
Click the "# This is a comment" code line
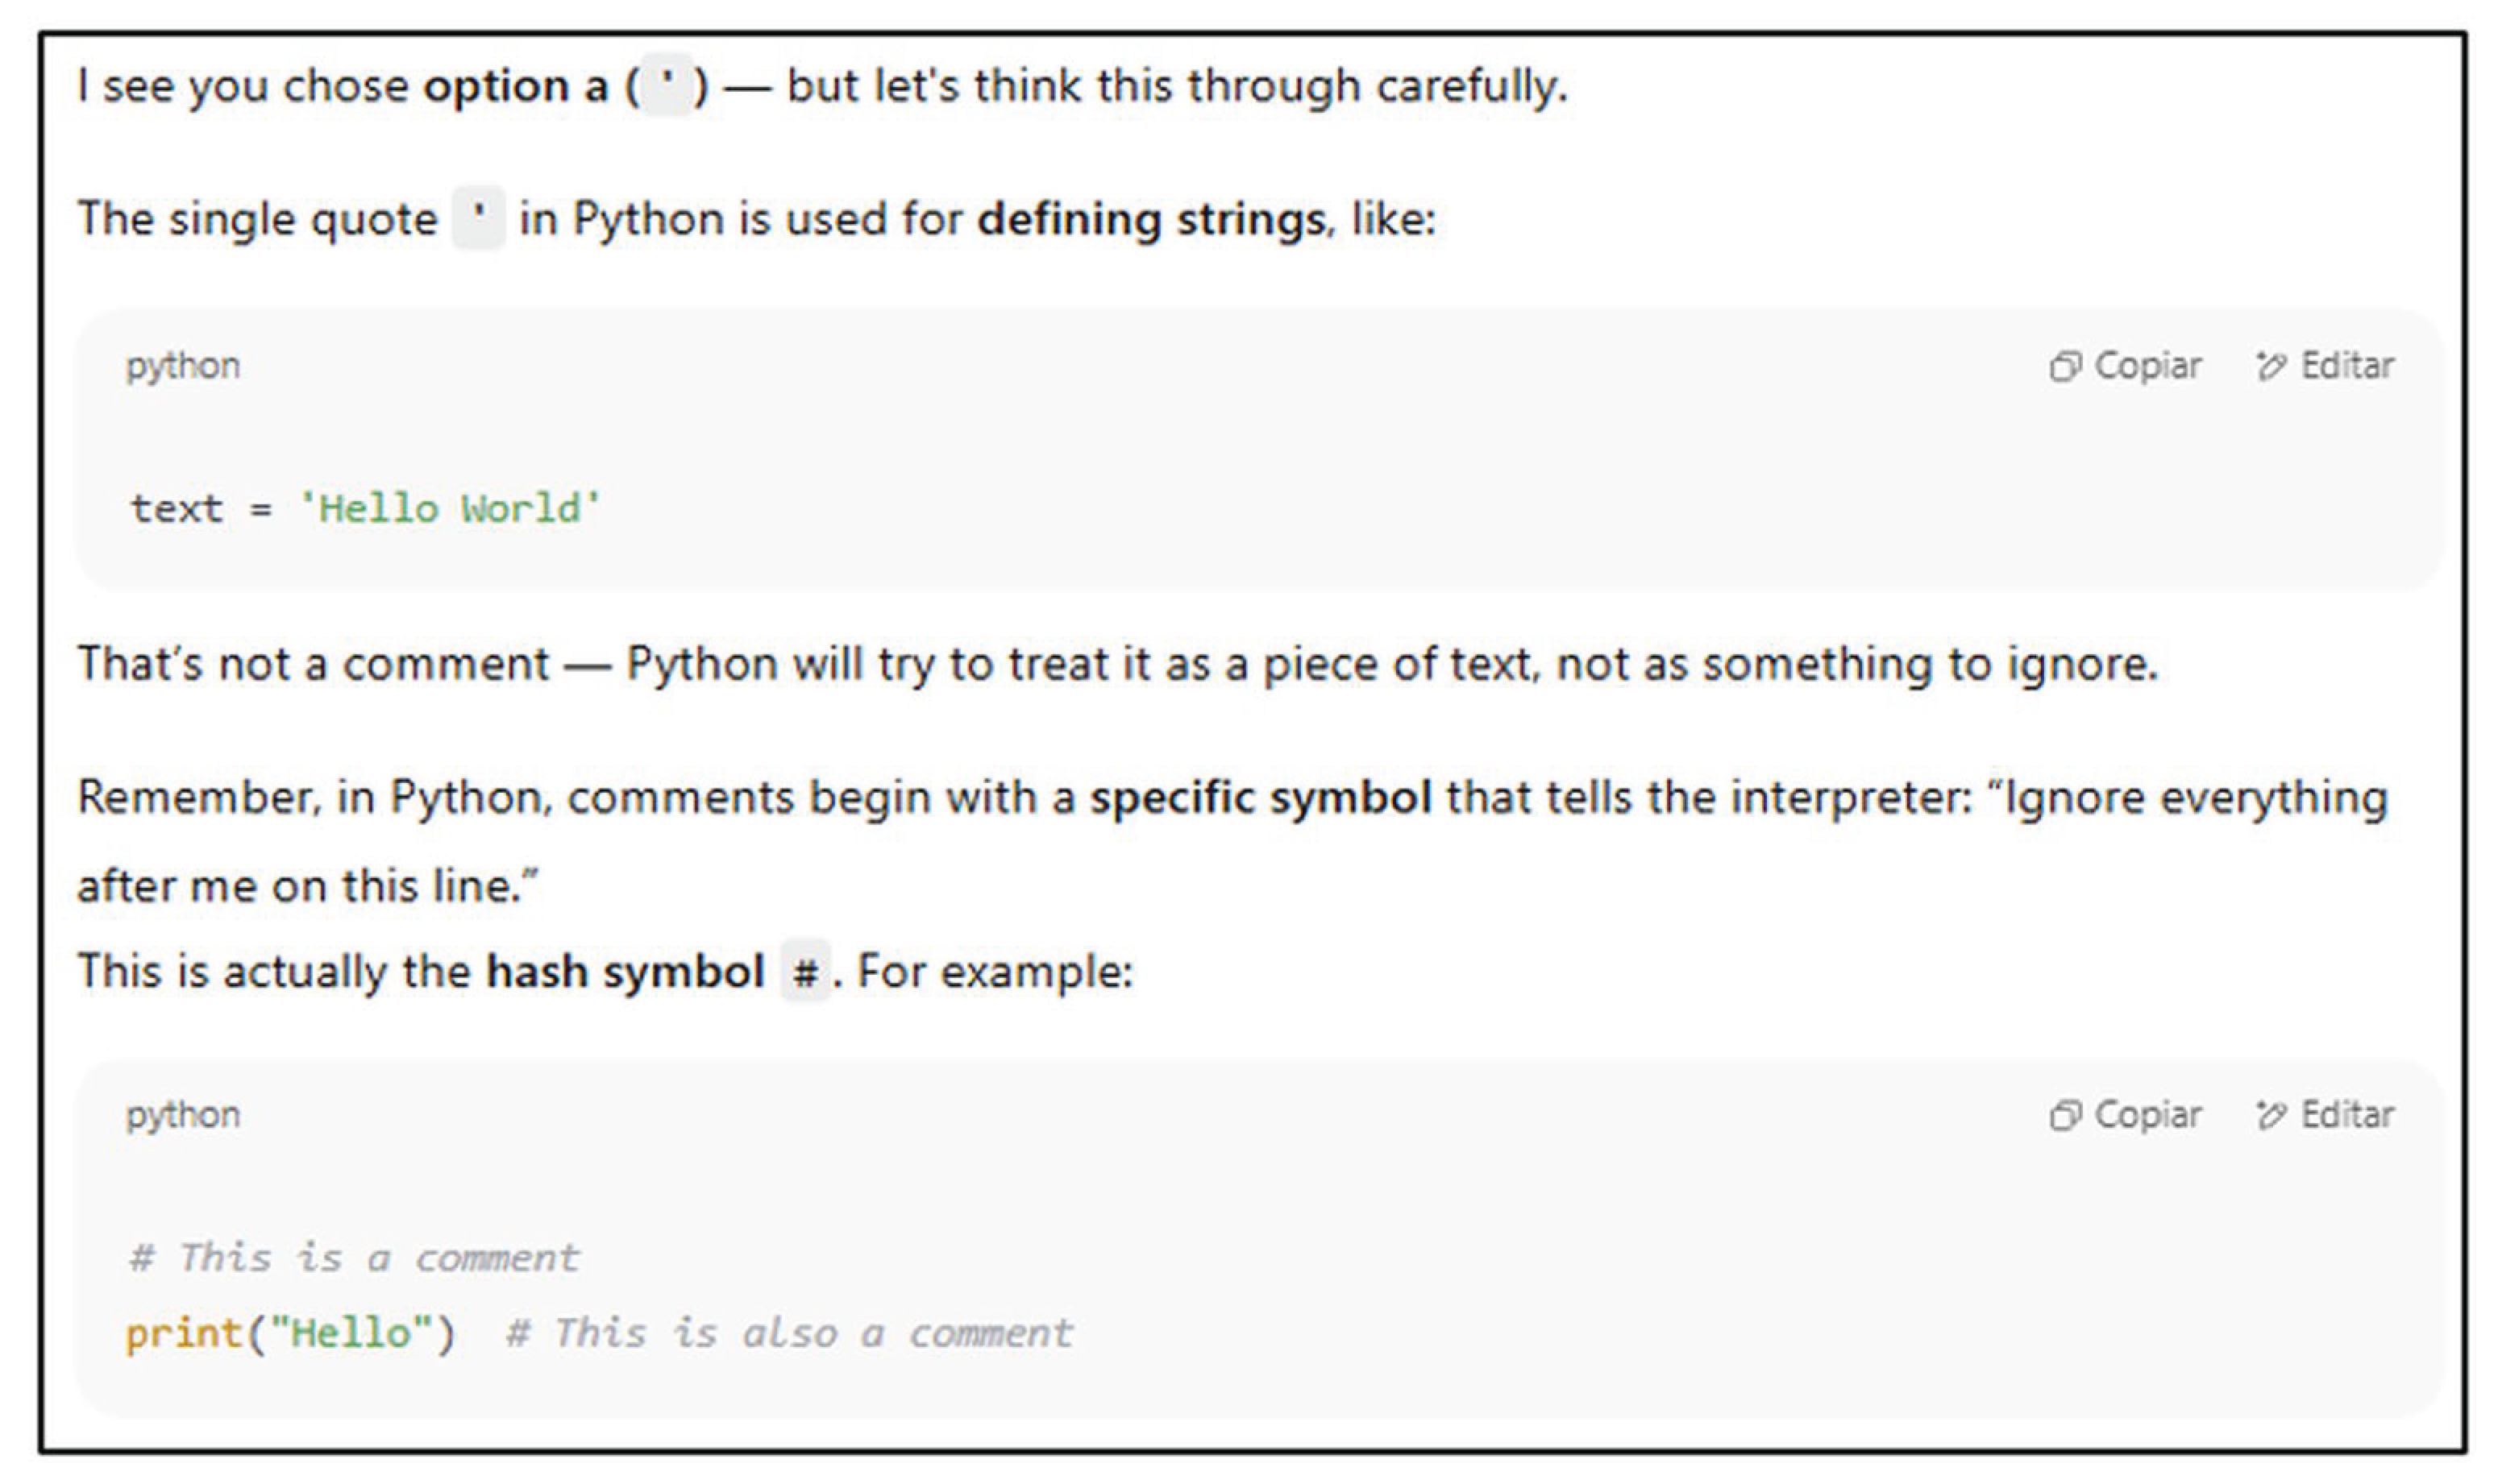point(353,1258)
